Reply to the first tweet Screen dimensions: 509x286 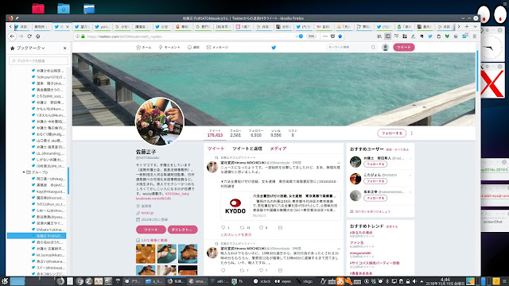pos(223,228)
